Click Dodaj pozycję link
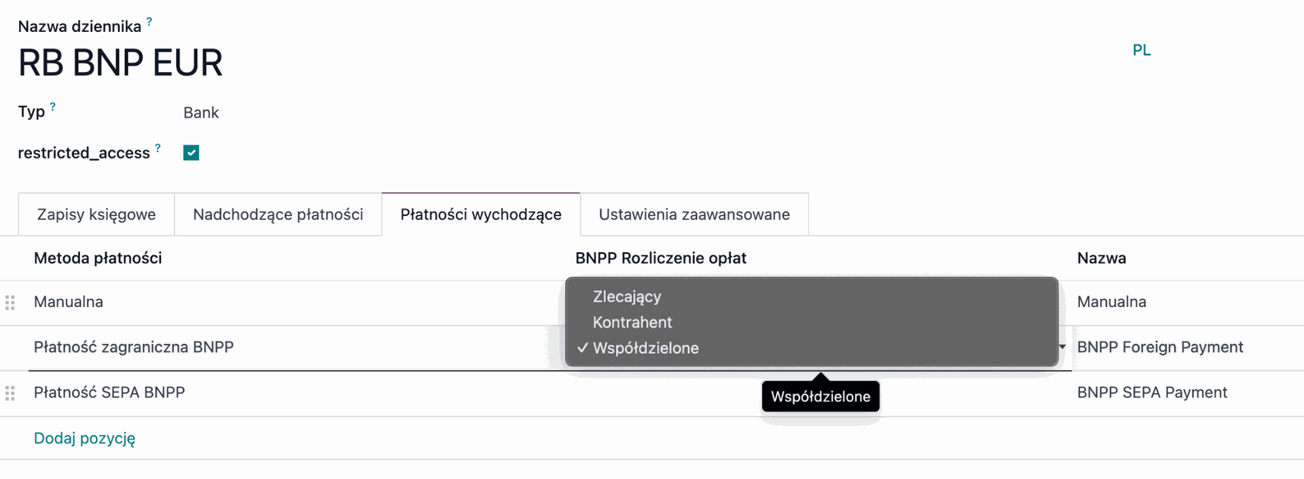 (84, 438)
